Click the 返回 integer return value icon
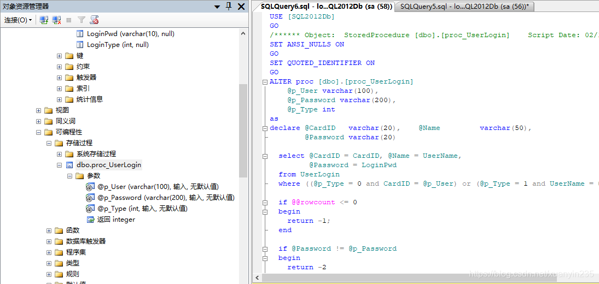Screen dimensions: 599x284 91,220
